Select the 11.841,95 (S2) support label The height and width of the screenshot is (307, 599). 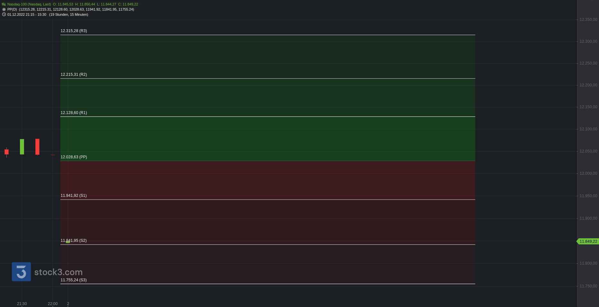click(74, 241)
